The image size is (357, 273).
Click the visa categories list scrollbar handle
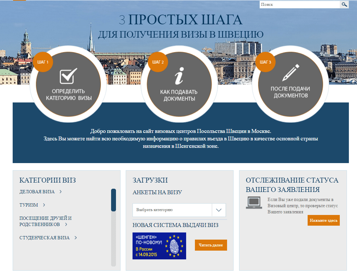113,200
